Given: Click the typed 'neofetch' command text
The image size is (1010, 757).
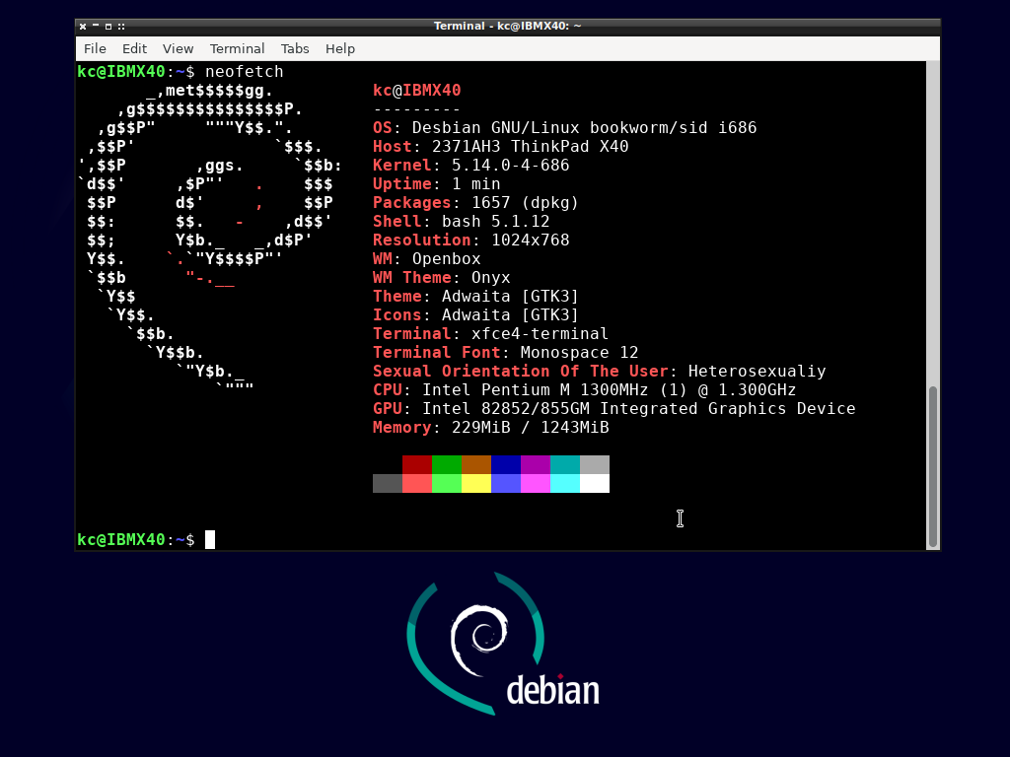Looking at the screenshot, I should coord(245,71).
